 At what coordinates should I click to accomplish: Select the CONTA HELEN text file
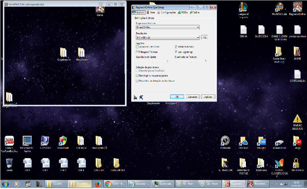297,76
